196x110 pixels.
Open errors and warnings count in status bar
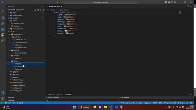tap(20, 103)
